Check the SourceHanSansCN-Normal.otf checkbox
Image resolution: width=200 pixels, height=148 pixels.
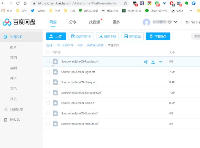point(48,113)
